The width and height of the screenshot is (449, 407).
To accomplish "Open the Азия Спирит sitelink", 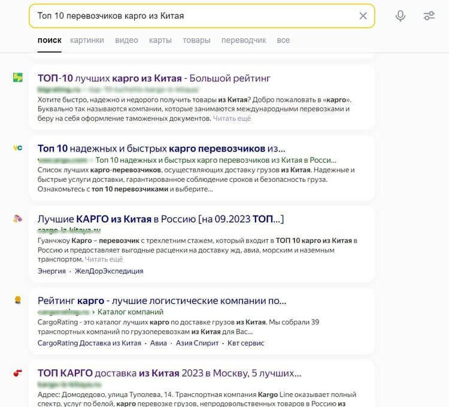I will 197,343.
